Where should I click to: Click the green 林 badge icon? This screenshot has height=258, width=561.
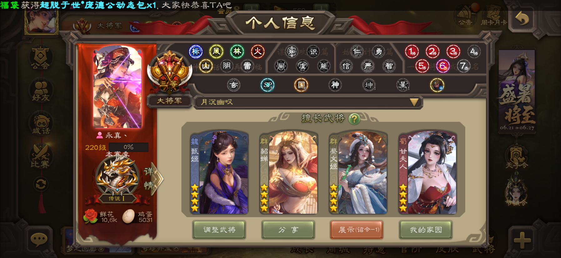237,51
